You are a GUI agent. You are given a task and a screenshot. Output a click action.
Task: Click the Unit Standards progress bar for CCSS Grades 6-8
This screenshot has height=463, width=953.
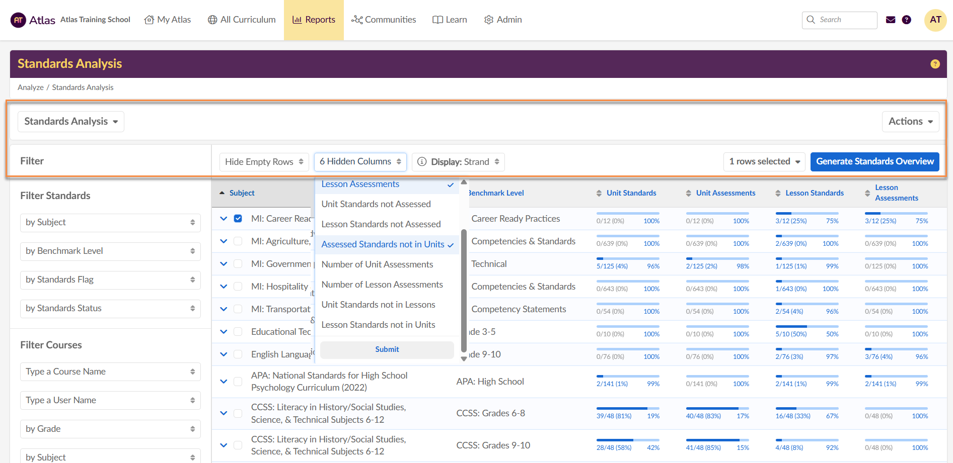coord(627,408)
